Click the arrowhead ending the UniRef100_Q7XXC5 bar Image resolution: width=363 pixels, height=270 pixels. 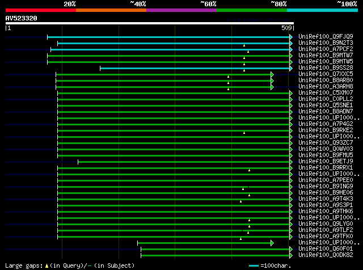272,74
